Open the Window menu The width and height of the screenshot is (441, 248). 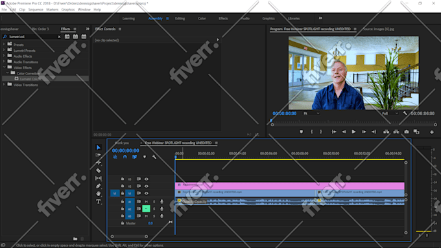pos(84,10)
